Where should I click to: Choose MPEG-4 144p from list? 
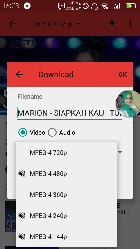tap(66, 237)
